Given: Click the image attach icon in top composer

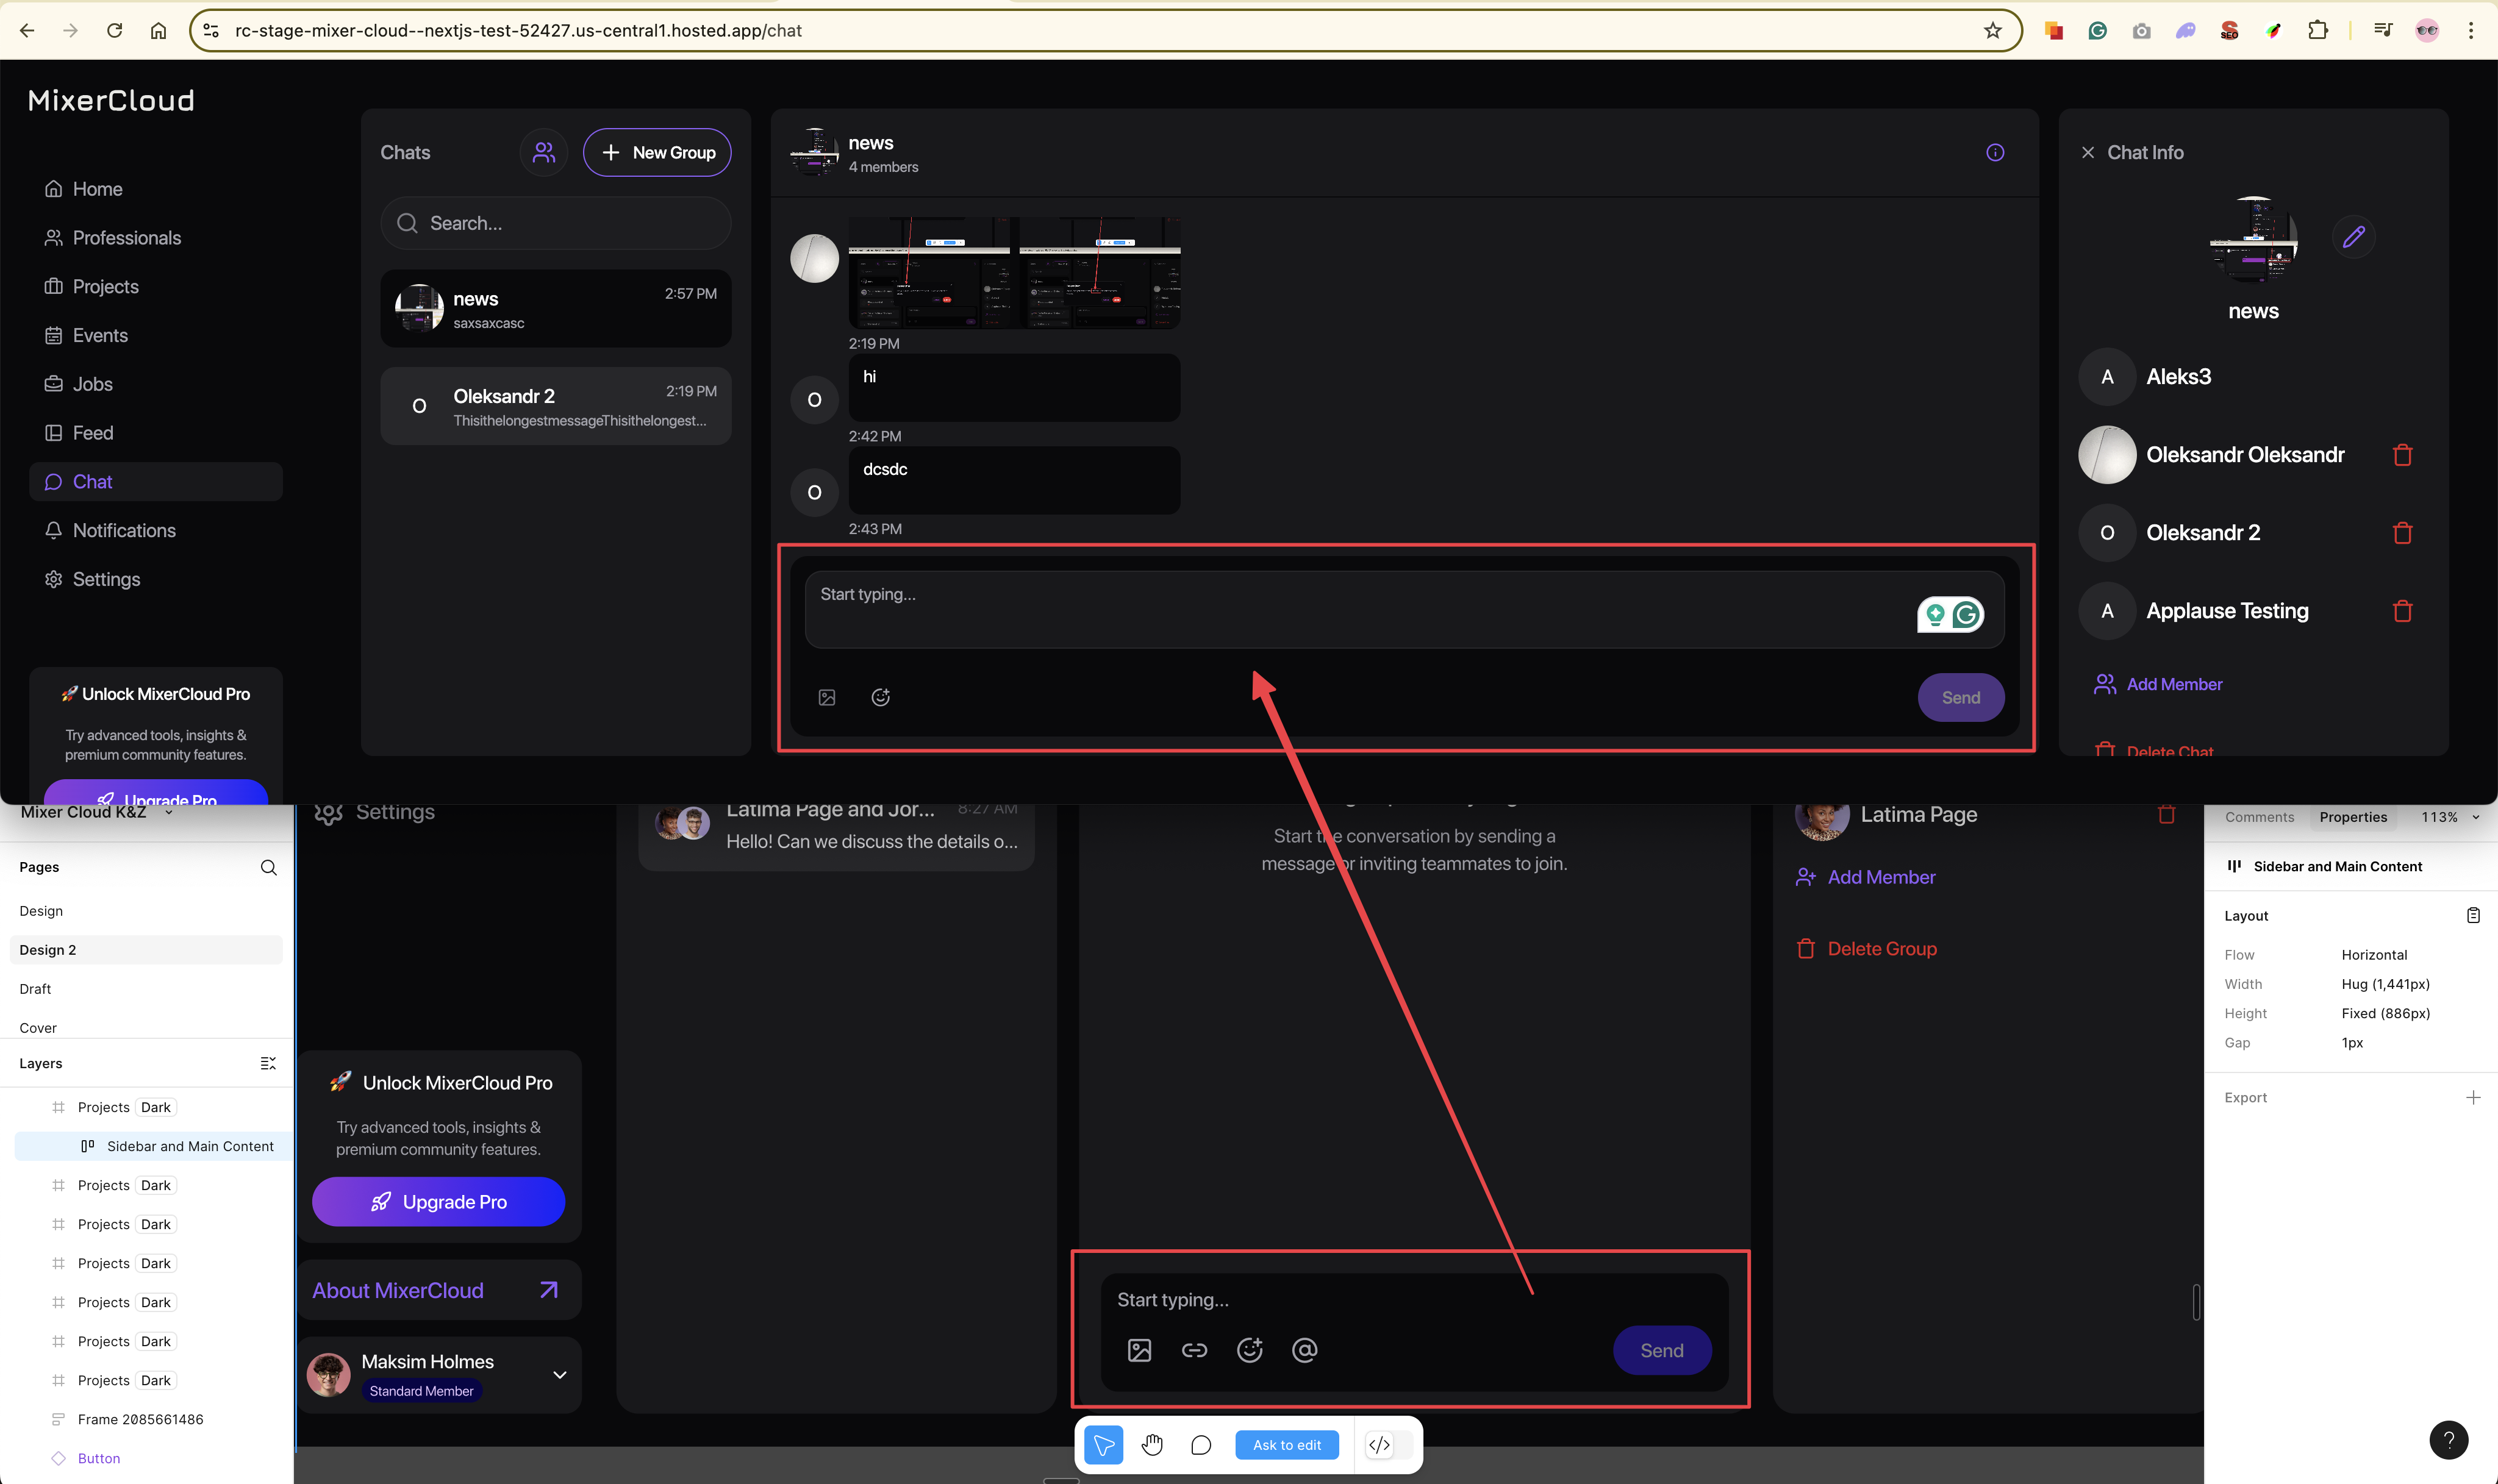Looking at the screenshot, I should [x=827, y=697].
